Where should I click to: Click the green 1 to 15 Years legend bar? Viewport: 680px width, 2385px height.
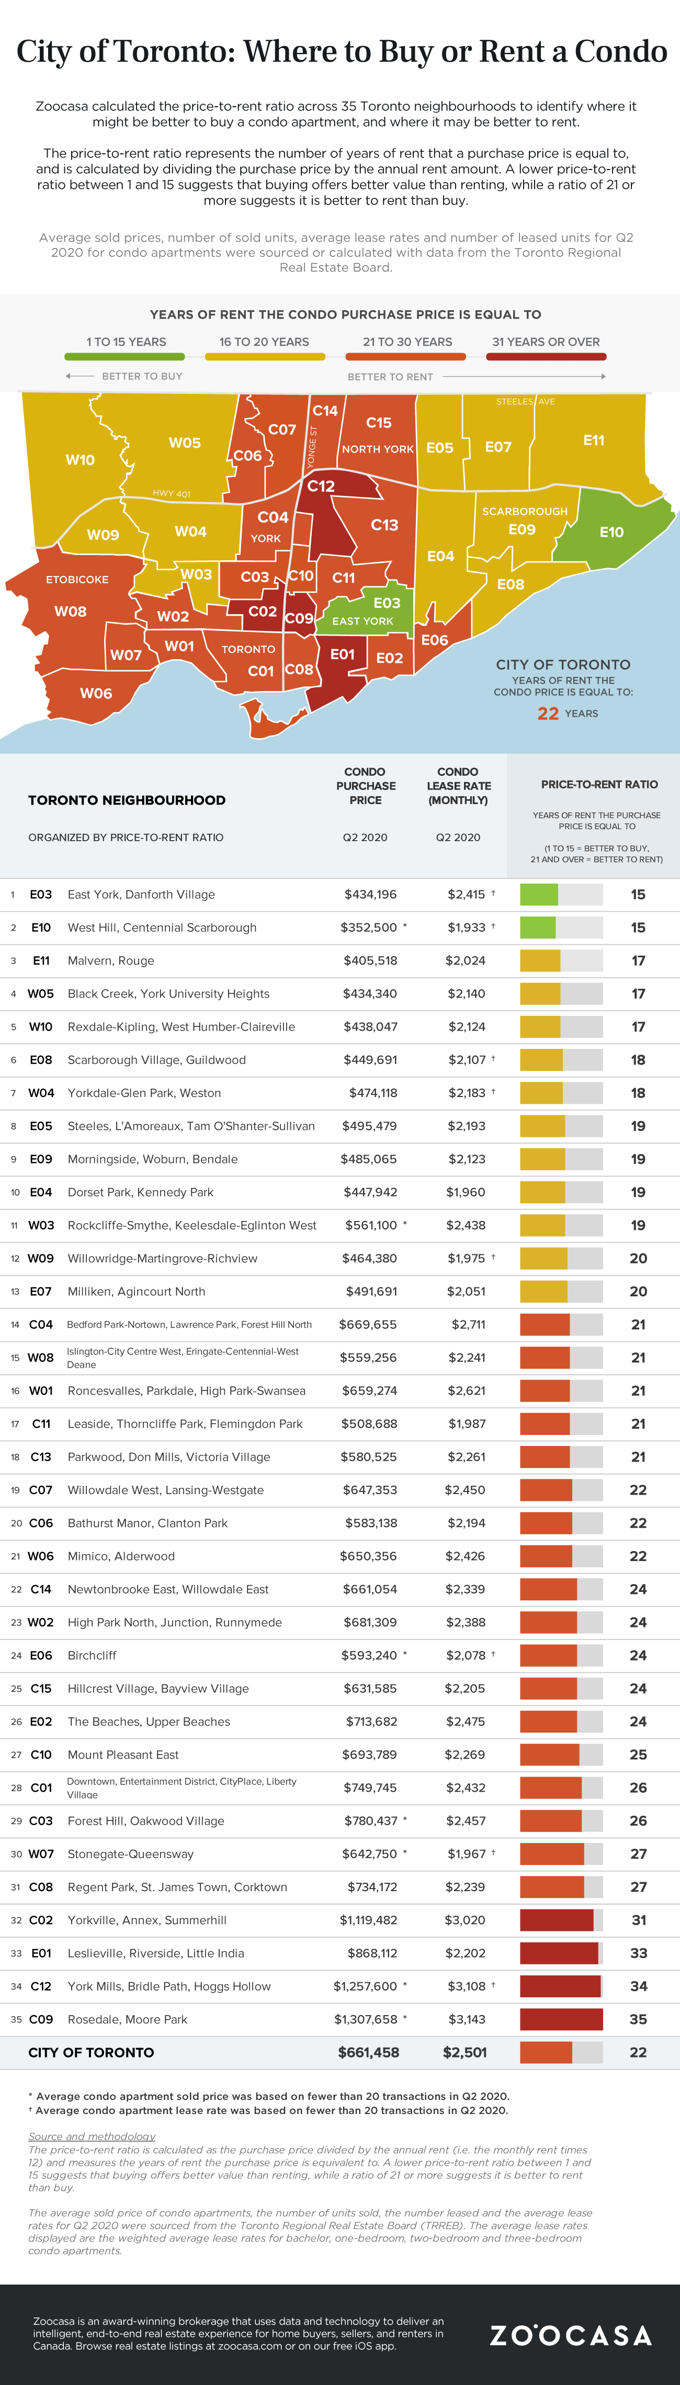[124, 356]
